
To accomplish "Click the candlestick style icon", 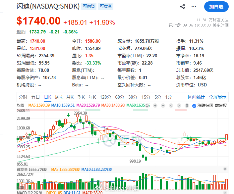I will [187, 106].
